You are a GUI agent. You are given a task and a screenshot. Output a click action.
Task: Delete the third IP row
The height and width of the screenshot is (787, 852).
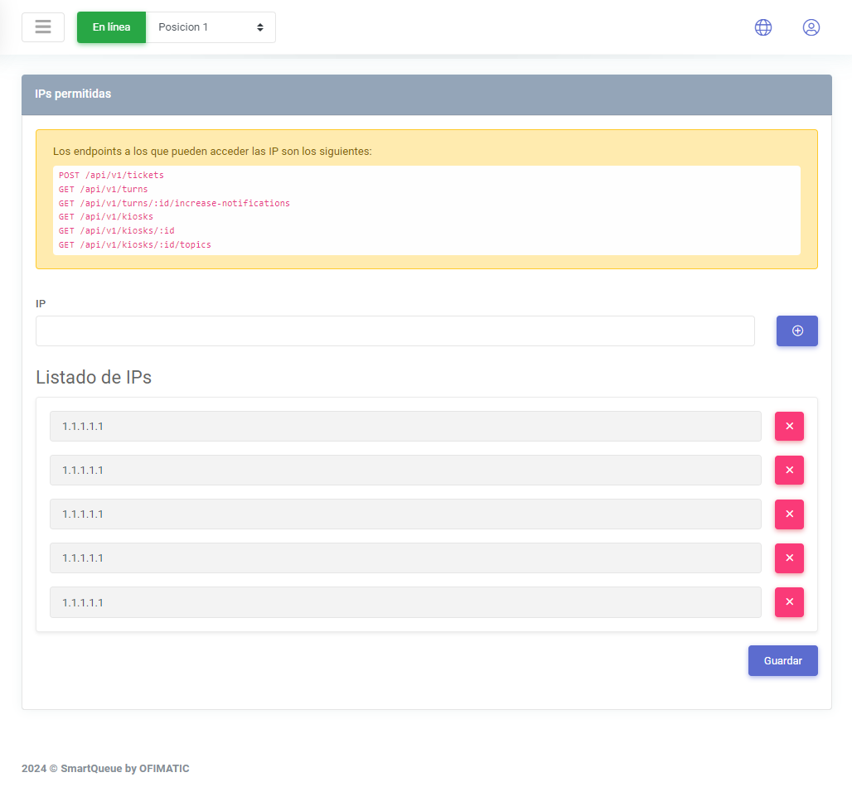coord(789,514)
